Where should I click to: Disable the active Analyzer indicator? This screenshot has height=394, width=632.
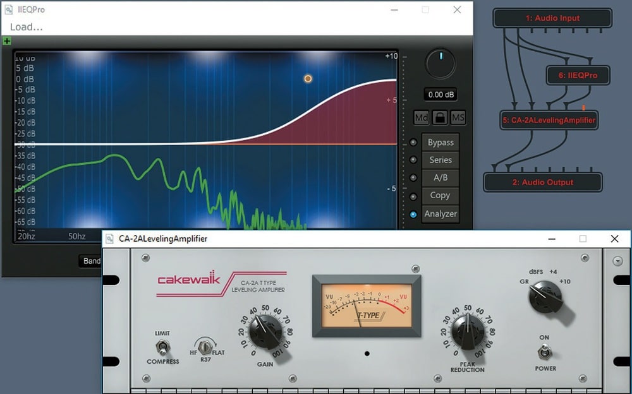point(413,214)
